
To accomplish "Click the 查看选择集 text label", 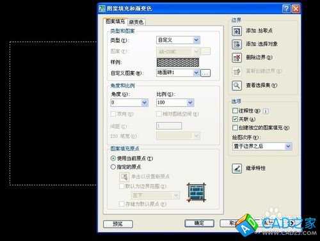I will (262, 85).
